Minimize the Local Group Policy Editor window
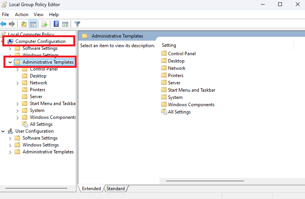The width and height of the screenshot is (305, 199). 262,4
